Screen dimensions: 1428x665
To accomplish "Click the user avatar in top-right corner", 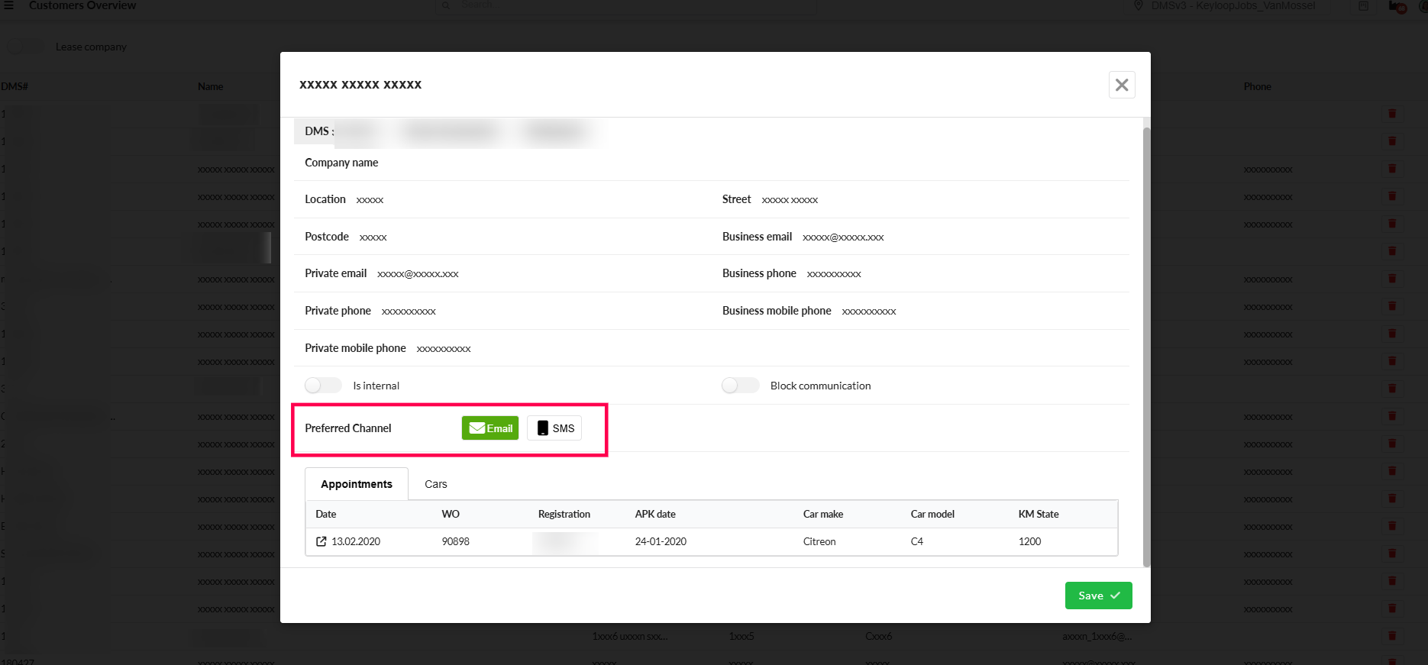I will point(1420,6).
